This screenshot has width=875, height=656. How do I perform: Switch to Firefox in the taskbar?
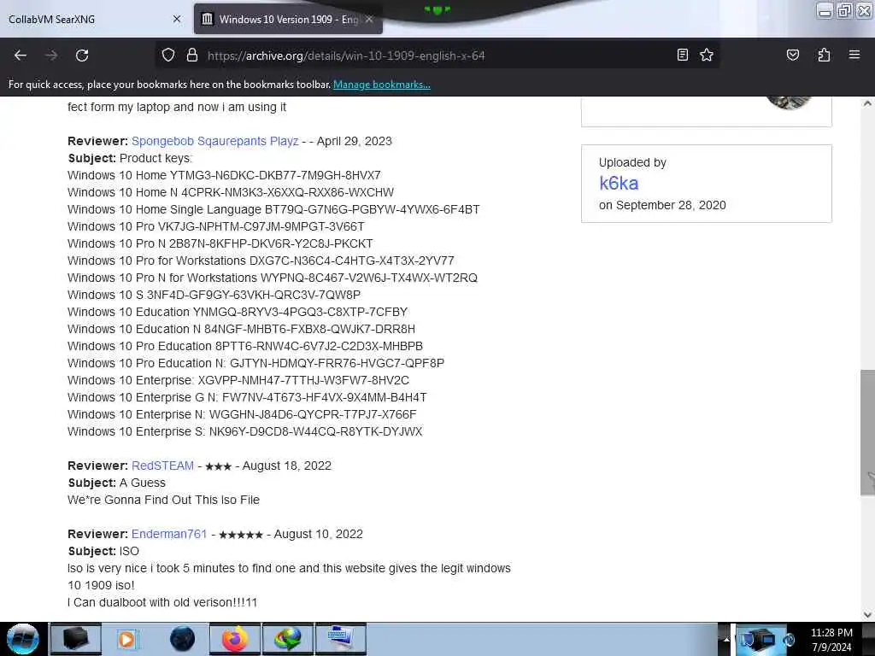pos(235,639)
